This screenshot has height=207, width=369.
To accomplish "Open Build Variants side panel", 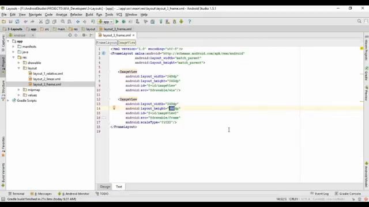I will click(x=3, y=175).
